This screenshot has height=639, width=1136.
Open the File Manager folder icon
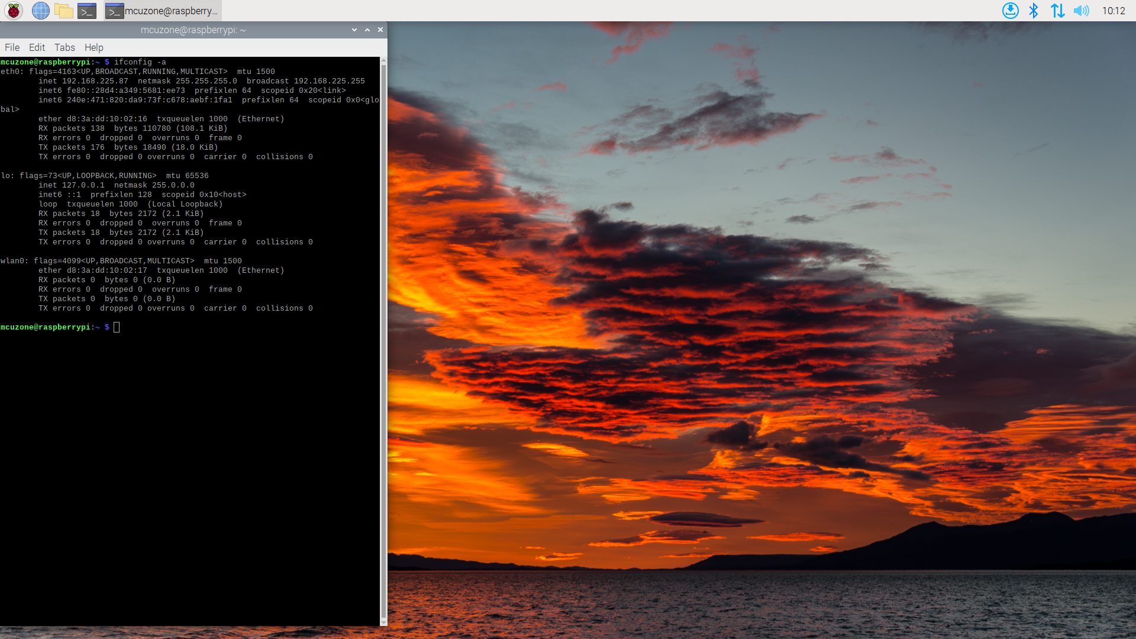click(x=63, y=11)
